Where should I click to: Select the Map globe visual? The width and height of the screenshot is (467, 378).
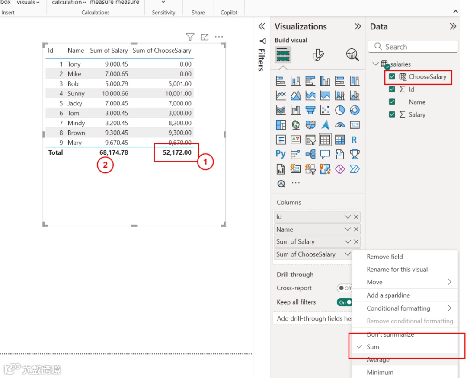click(x=295, y=125)
